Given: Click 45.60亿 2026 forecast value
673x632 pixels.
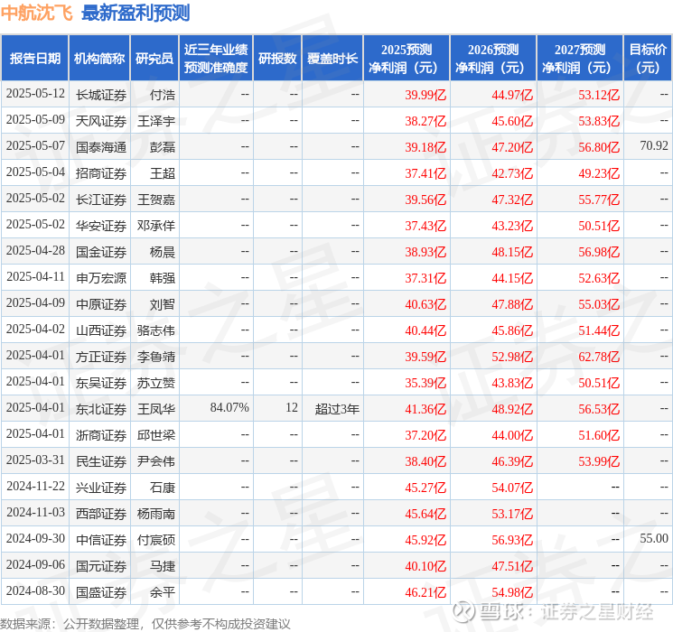Looking at the screenshot, I should (x=512, y=121).
